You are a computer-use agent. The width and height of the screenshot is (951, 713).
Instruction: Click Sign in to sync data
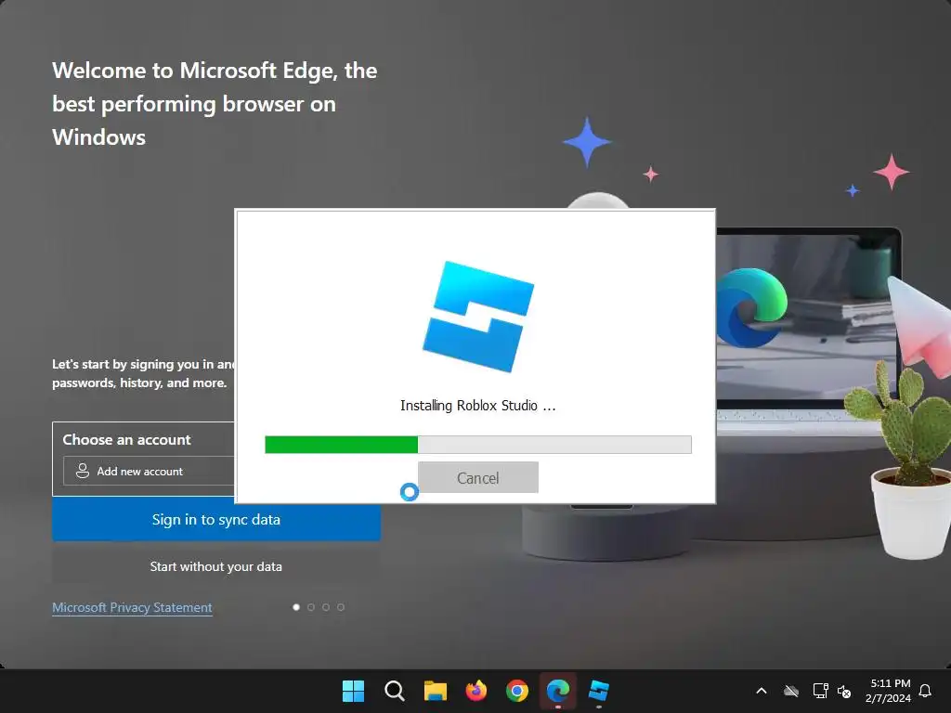(x=215, y=520)
